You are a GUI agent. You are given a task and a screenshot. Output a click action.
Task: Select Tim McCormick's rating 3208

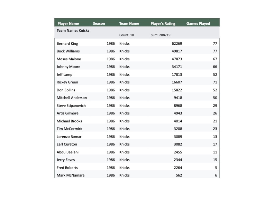pos(178,129)
